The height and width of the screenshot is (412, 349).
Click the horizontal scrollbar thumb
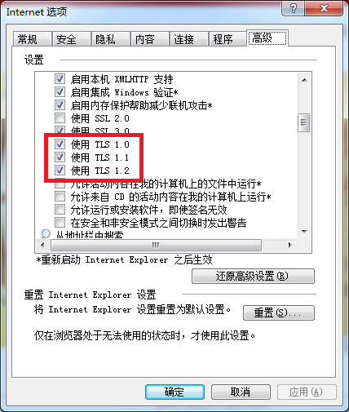(156, 245)
